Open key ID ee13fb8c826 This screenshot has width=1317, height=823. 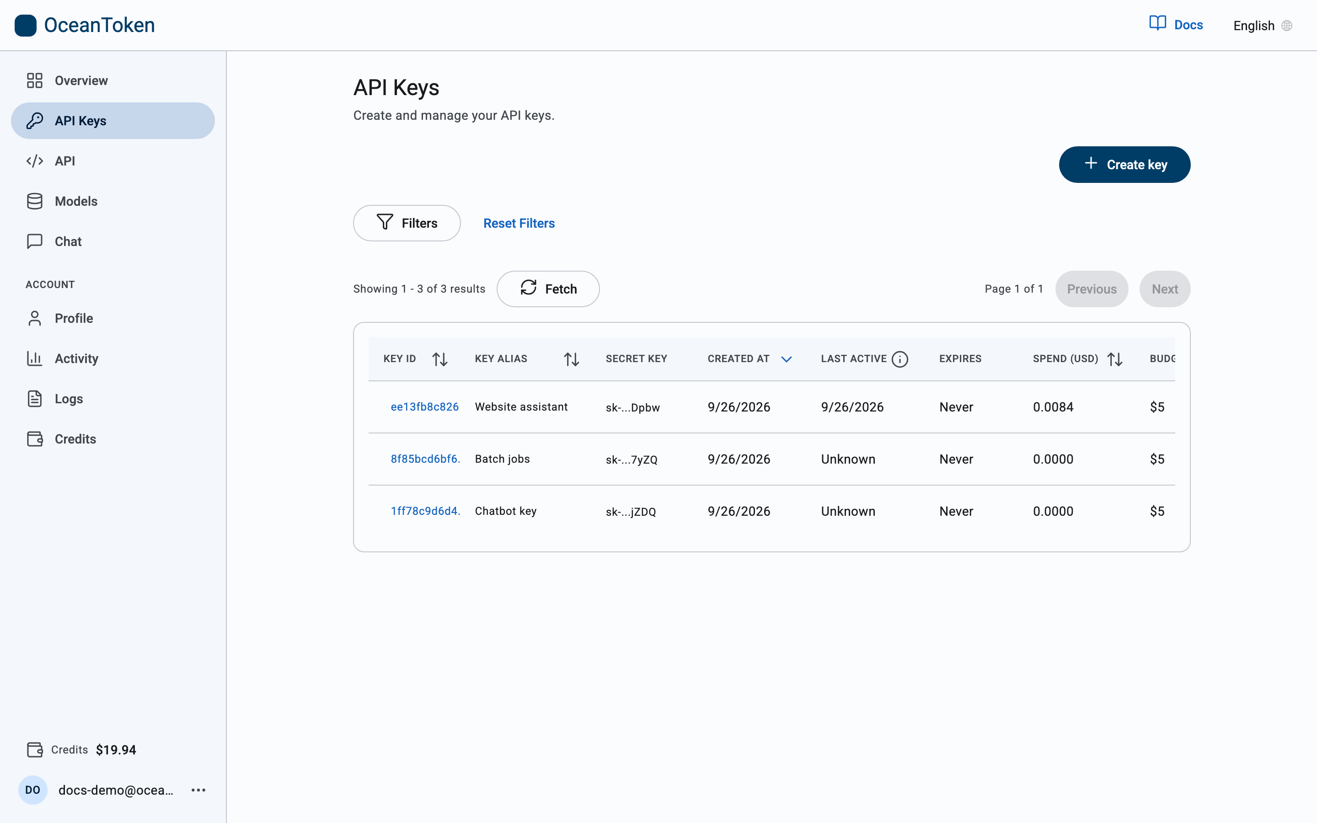[x=424, y=406]
